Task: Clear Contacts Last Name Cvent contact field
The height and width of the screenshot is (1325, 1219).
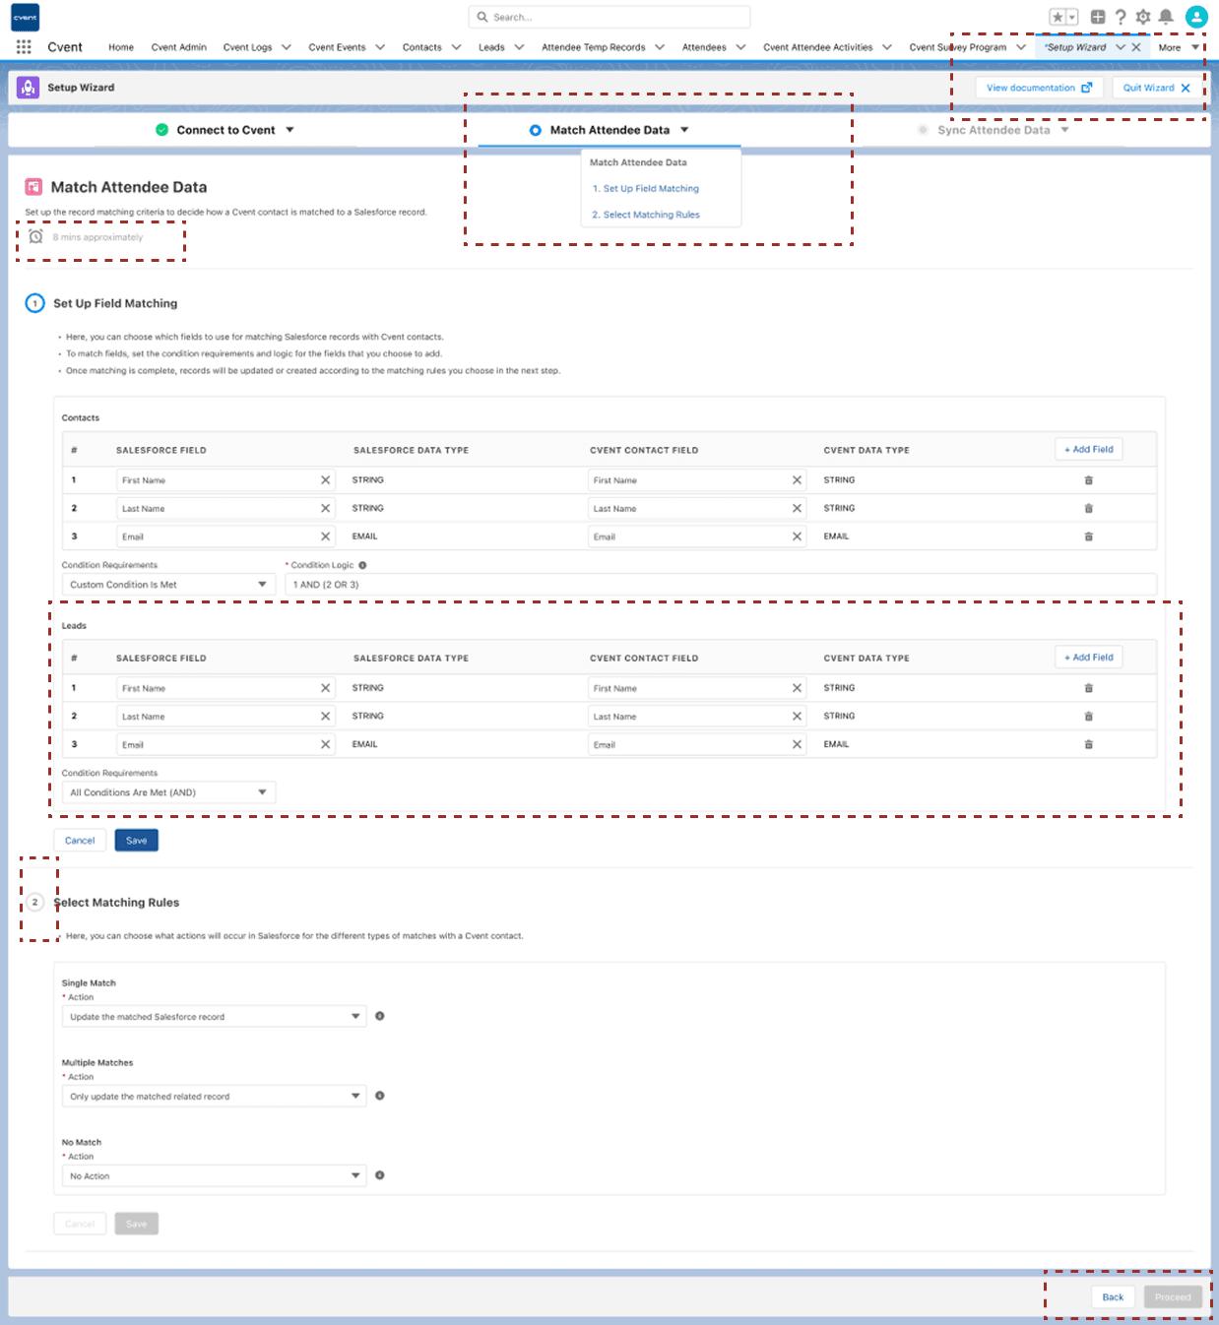Action: coord(797,509)
